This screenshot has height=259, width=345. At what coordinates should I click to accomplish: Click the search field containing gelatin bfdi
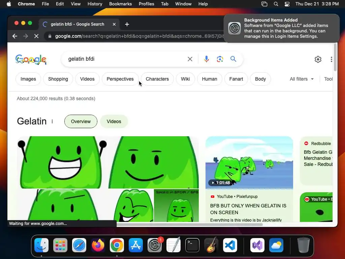pyautogui.click(x=125, y=59)
